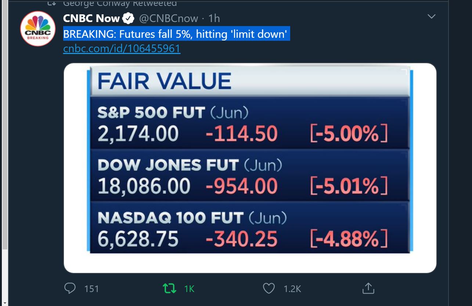Viewport: 472px width, 306px height.
Task: Click the highlighted BREAKING Futures fall text
Action: tap(177, 34)
